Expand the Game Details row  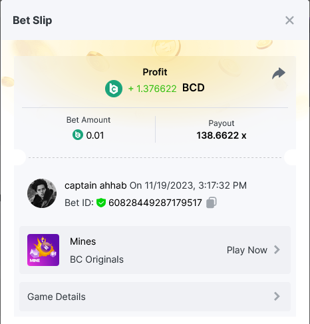click(x=155, y=297)
